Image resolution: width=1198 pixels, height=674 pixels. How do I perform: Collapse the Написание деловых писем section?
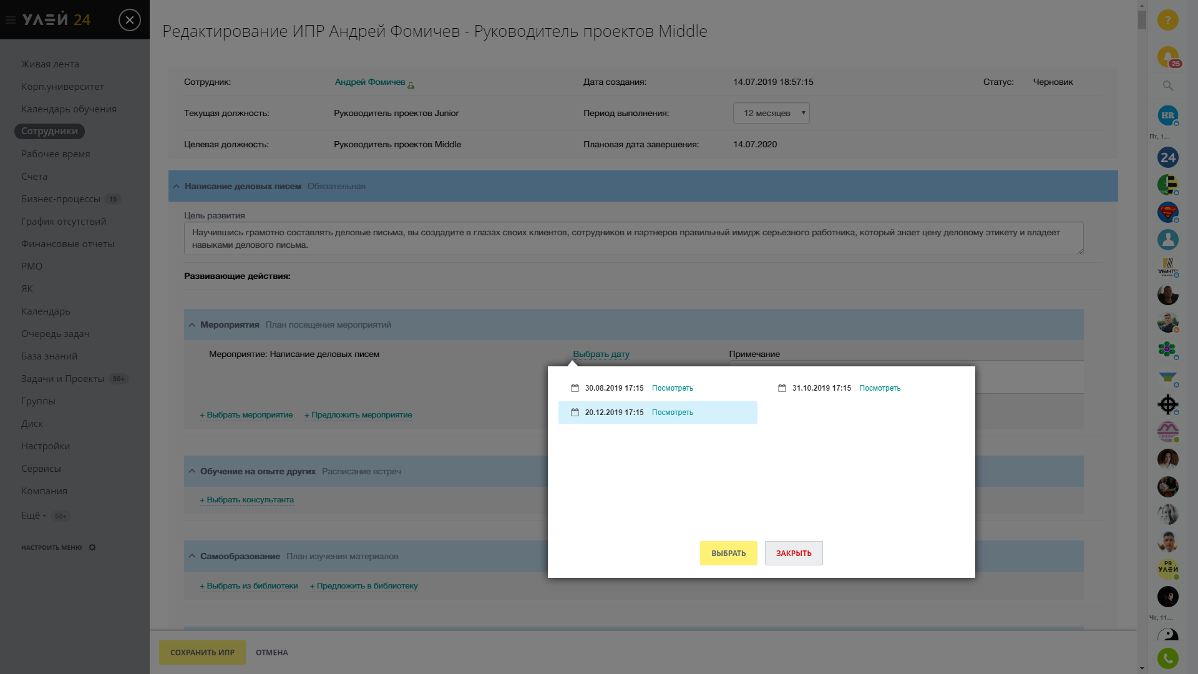click(x=177, y=187)
